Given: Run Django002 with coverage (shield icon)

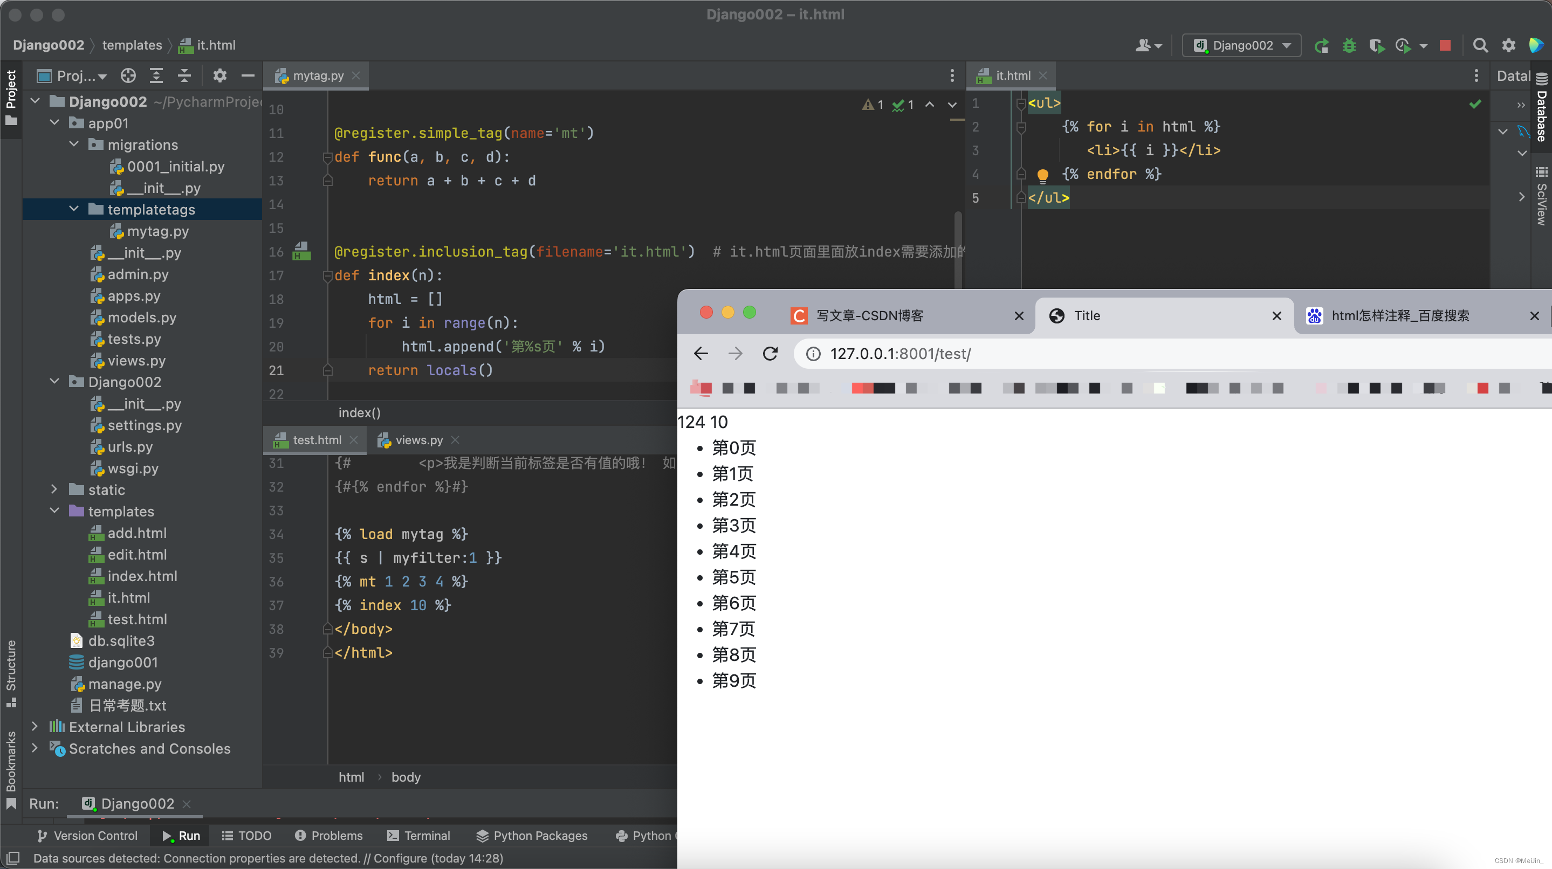Looking at the screenshot, I should [x=1378, y=45].
